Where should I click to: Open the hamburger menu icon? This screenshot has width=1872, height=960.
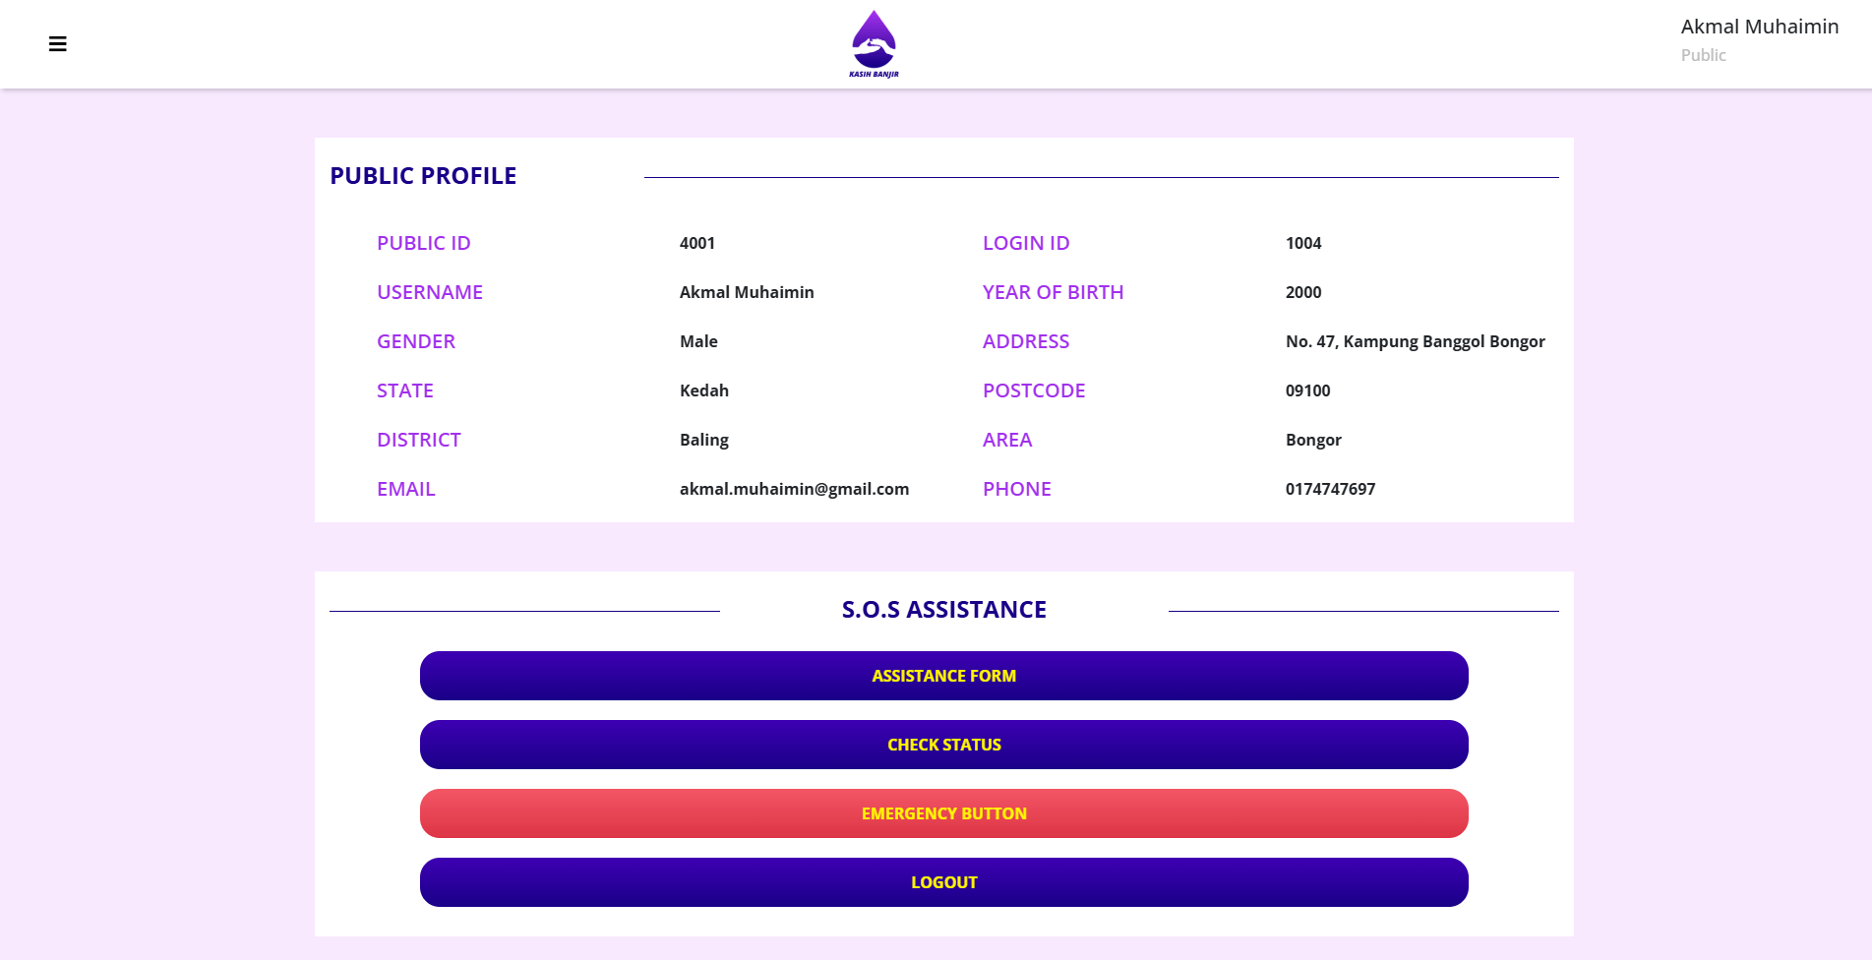(x=58, y=44)
